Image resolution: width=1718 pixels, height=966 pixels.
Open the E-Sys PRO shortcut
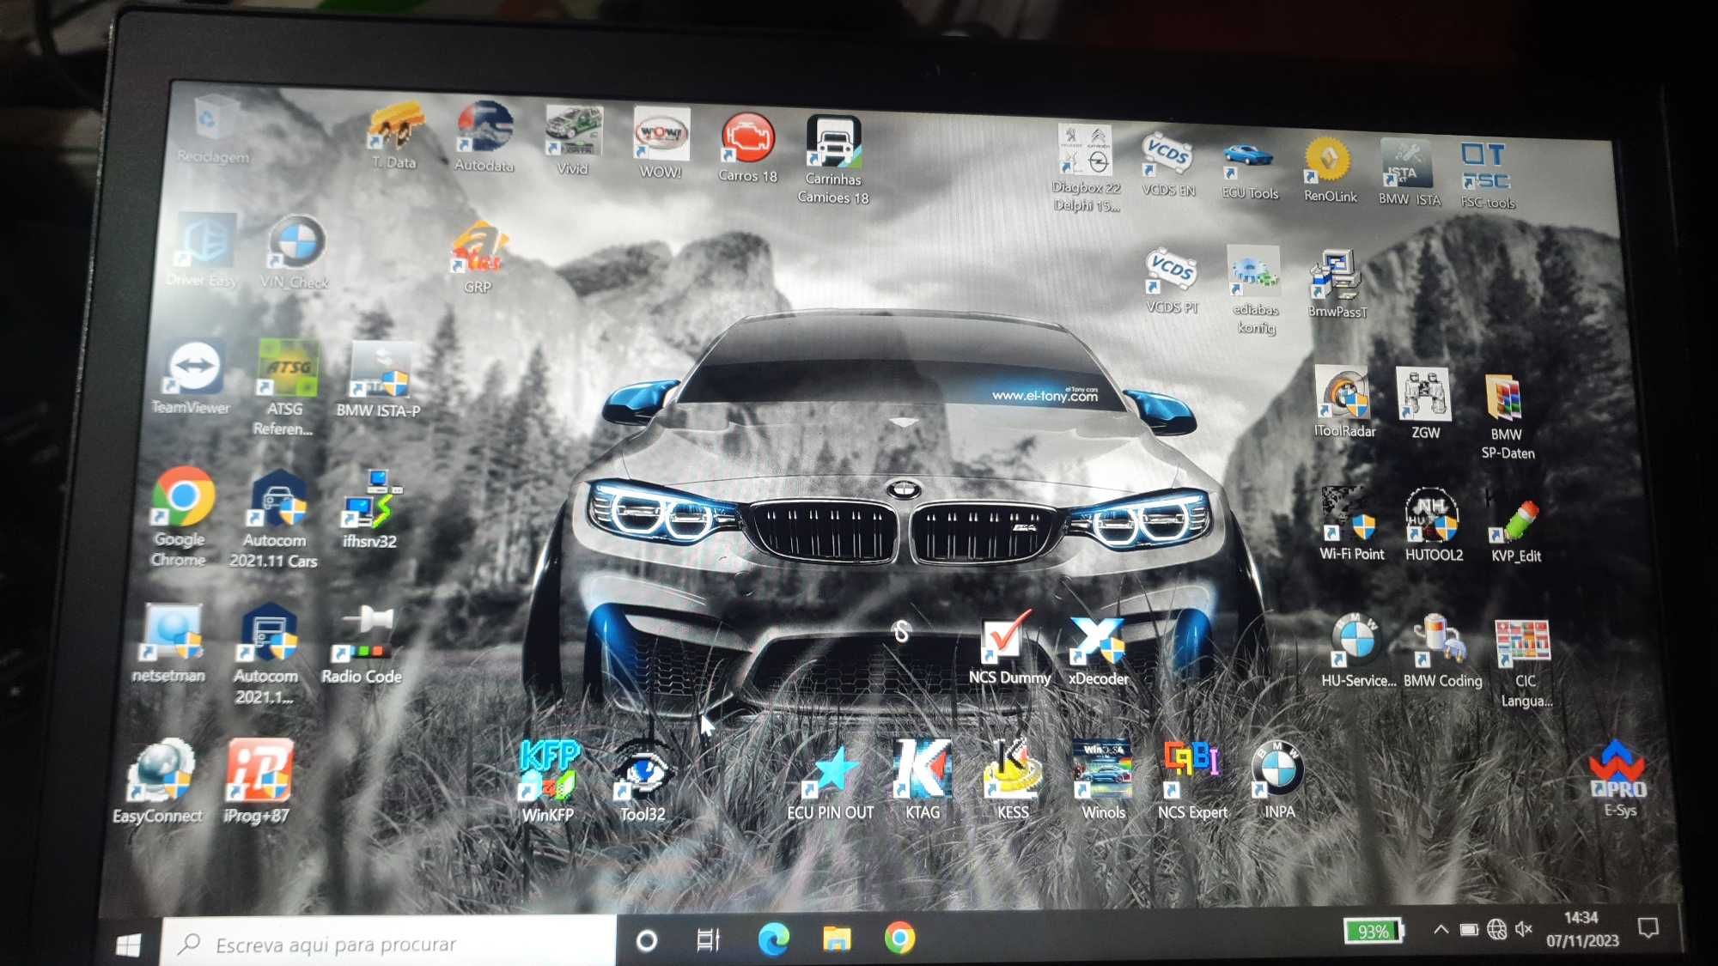(x=1619, y=780)
